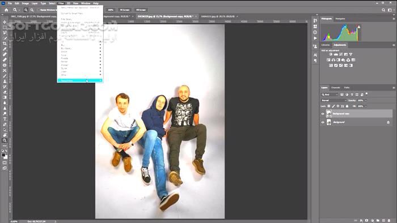This screenshot has height=223, width=397.
Task: Add an Invert adjustment
Action: click(331, 66)
